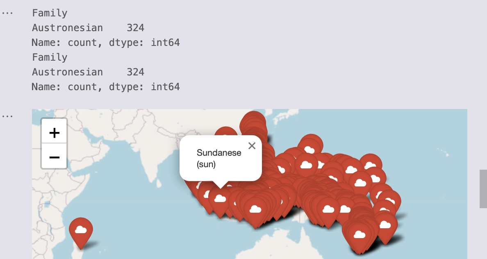Select a marker over New Guinea
The height and width of the screenshot is (259, 487).
pos(344,209)
